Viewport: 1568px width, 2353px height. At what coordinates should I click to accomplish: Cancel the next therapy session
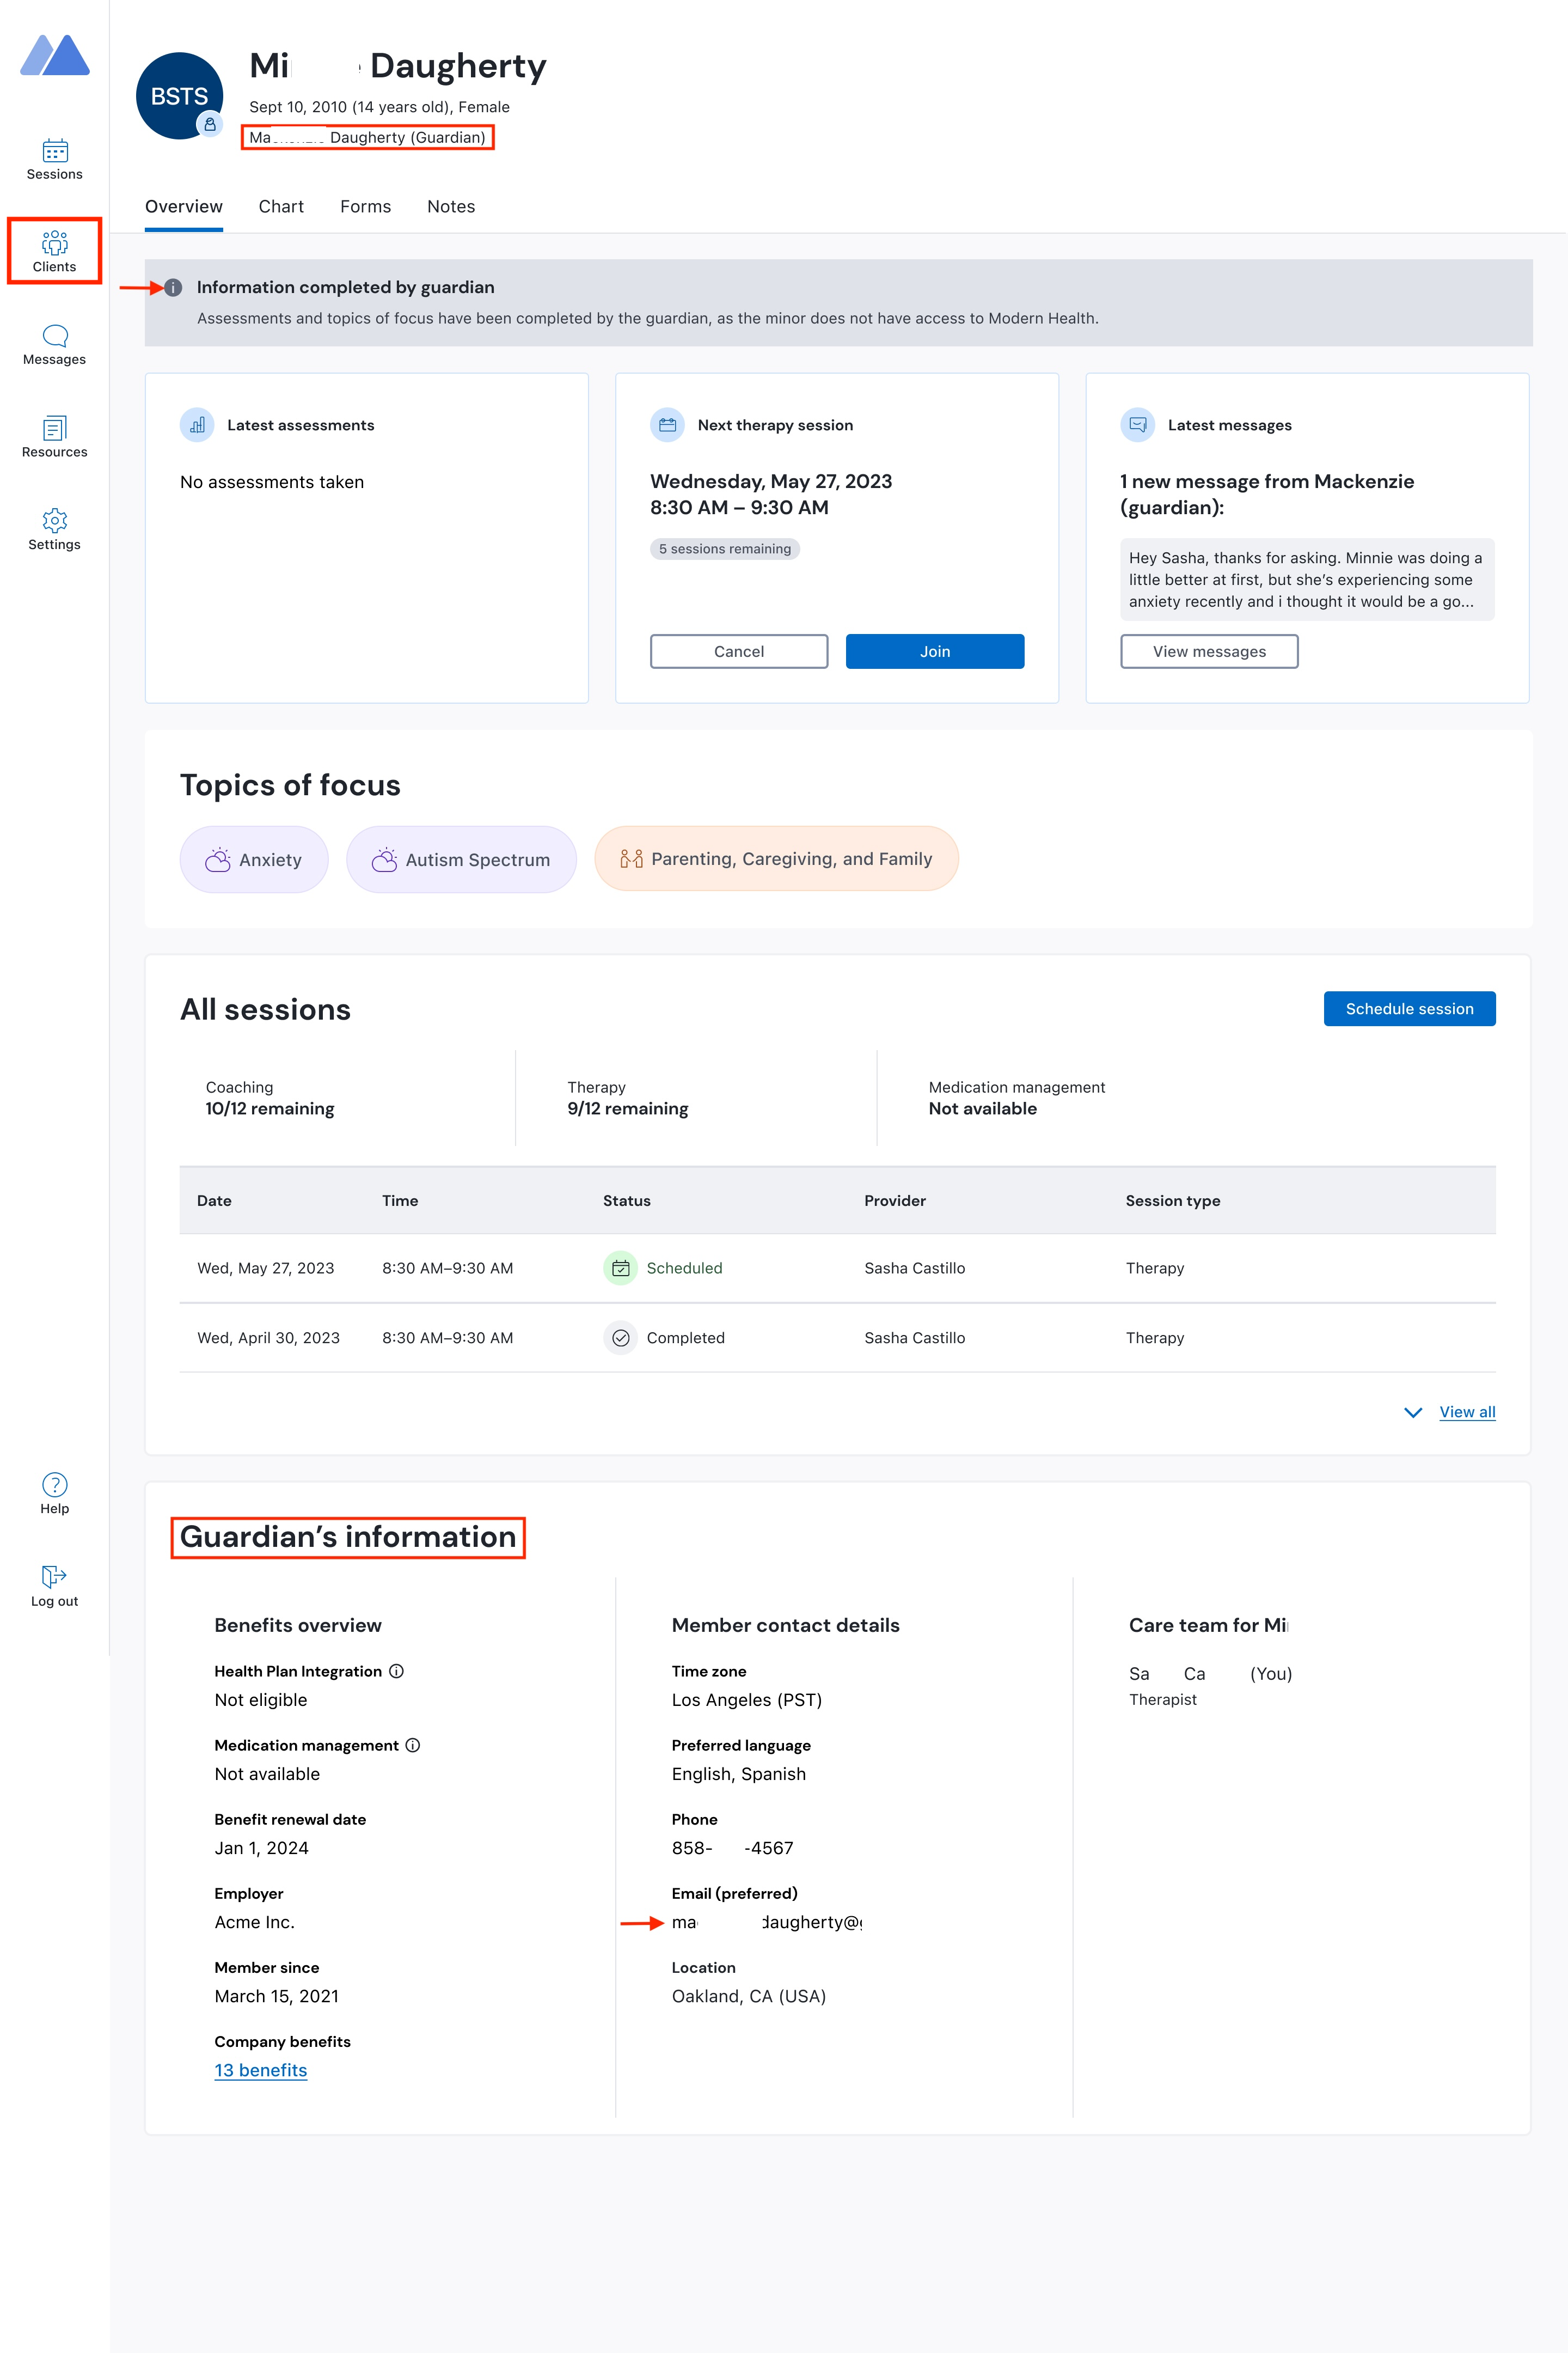point(738,651)
